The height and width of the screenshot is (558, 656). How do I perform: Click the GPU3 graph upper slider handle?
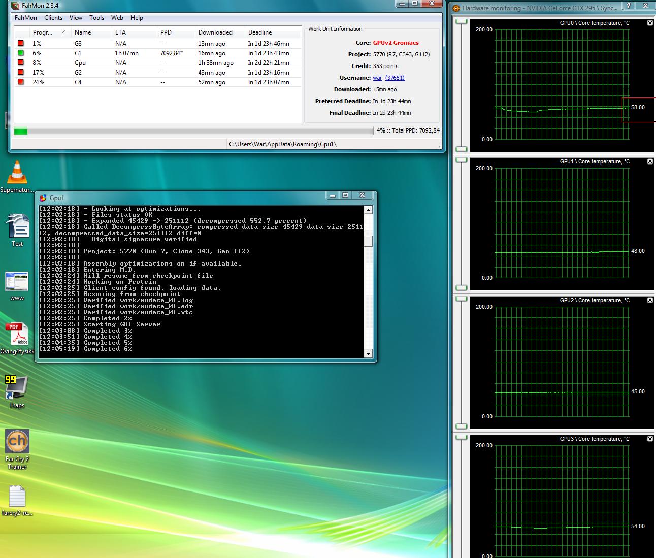[462, 438]
